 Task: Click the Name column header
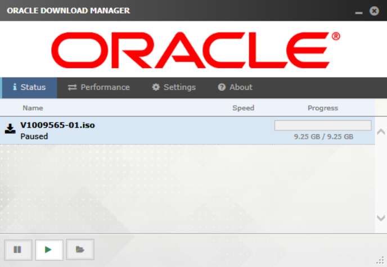(x=33, y=108)
